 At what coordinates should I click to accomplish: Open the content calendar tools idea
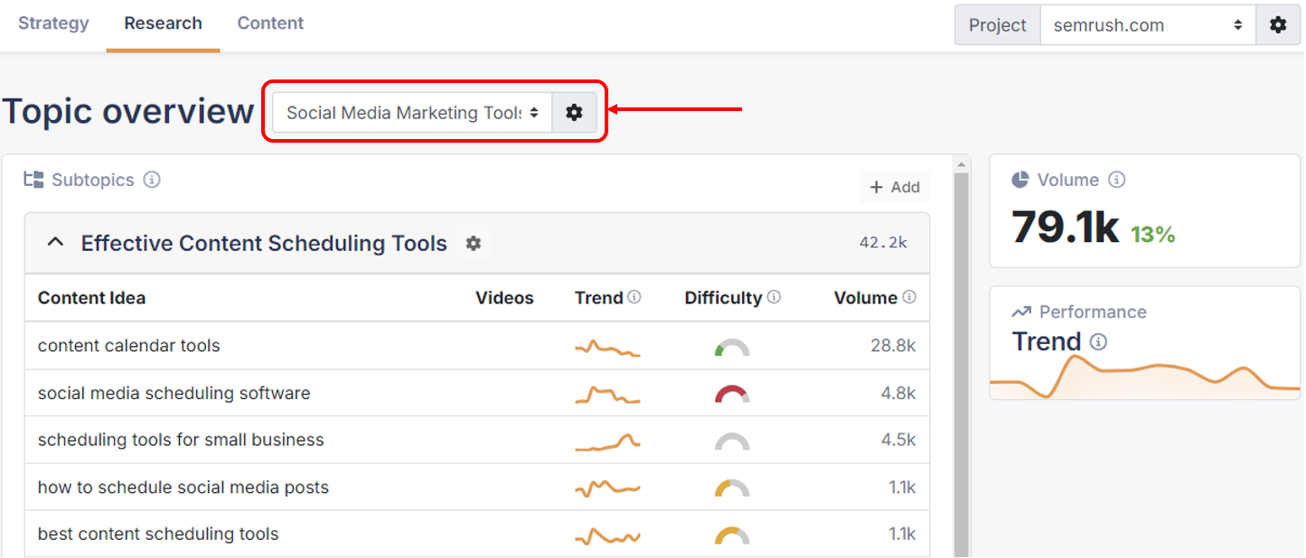point(128,346)
